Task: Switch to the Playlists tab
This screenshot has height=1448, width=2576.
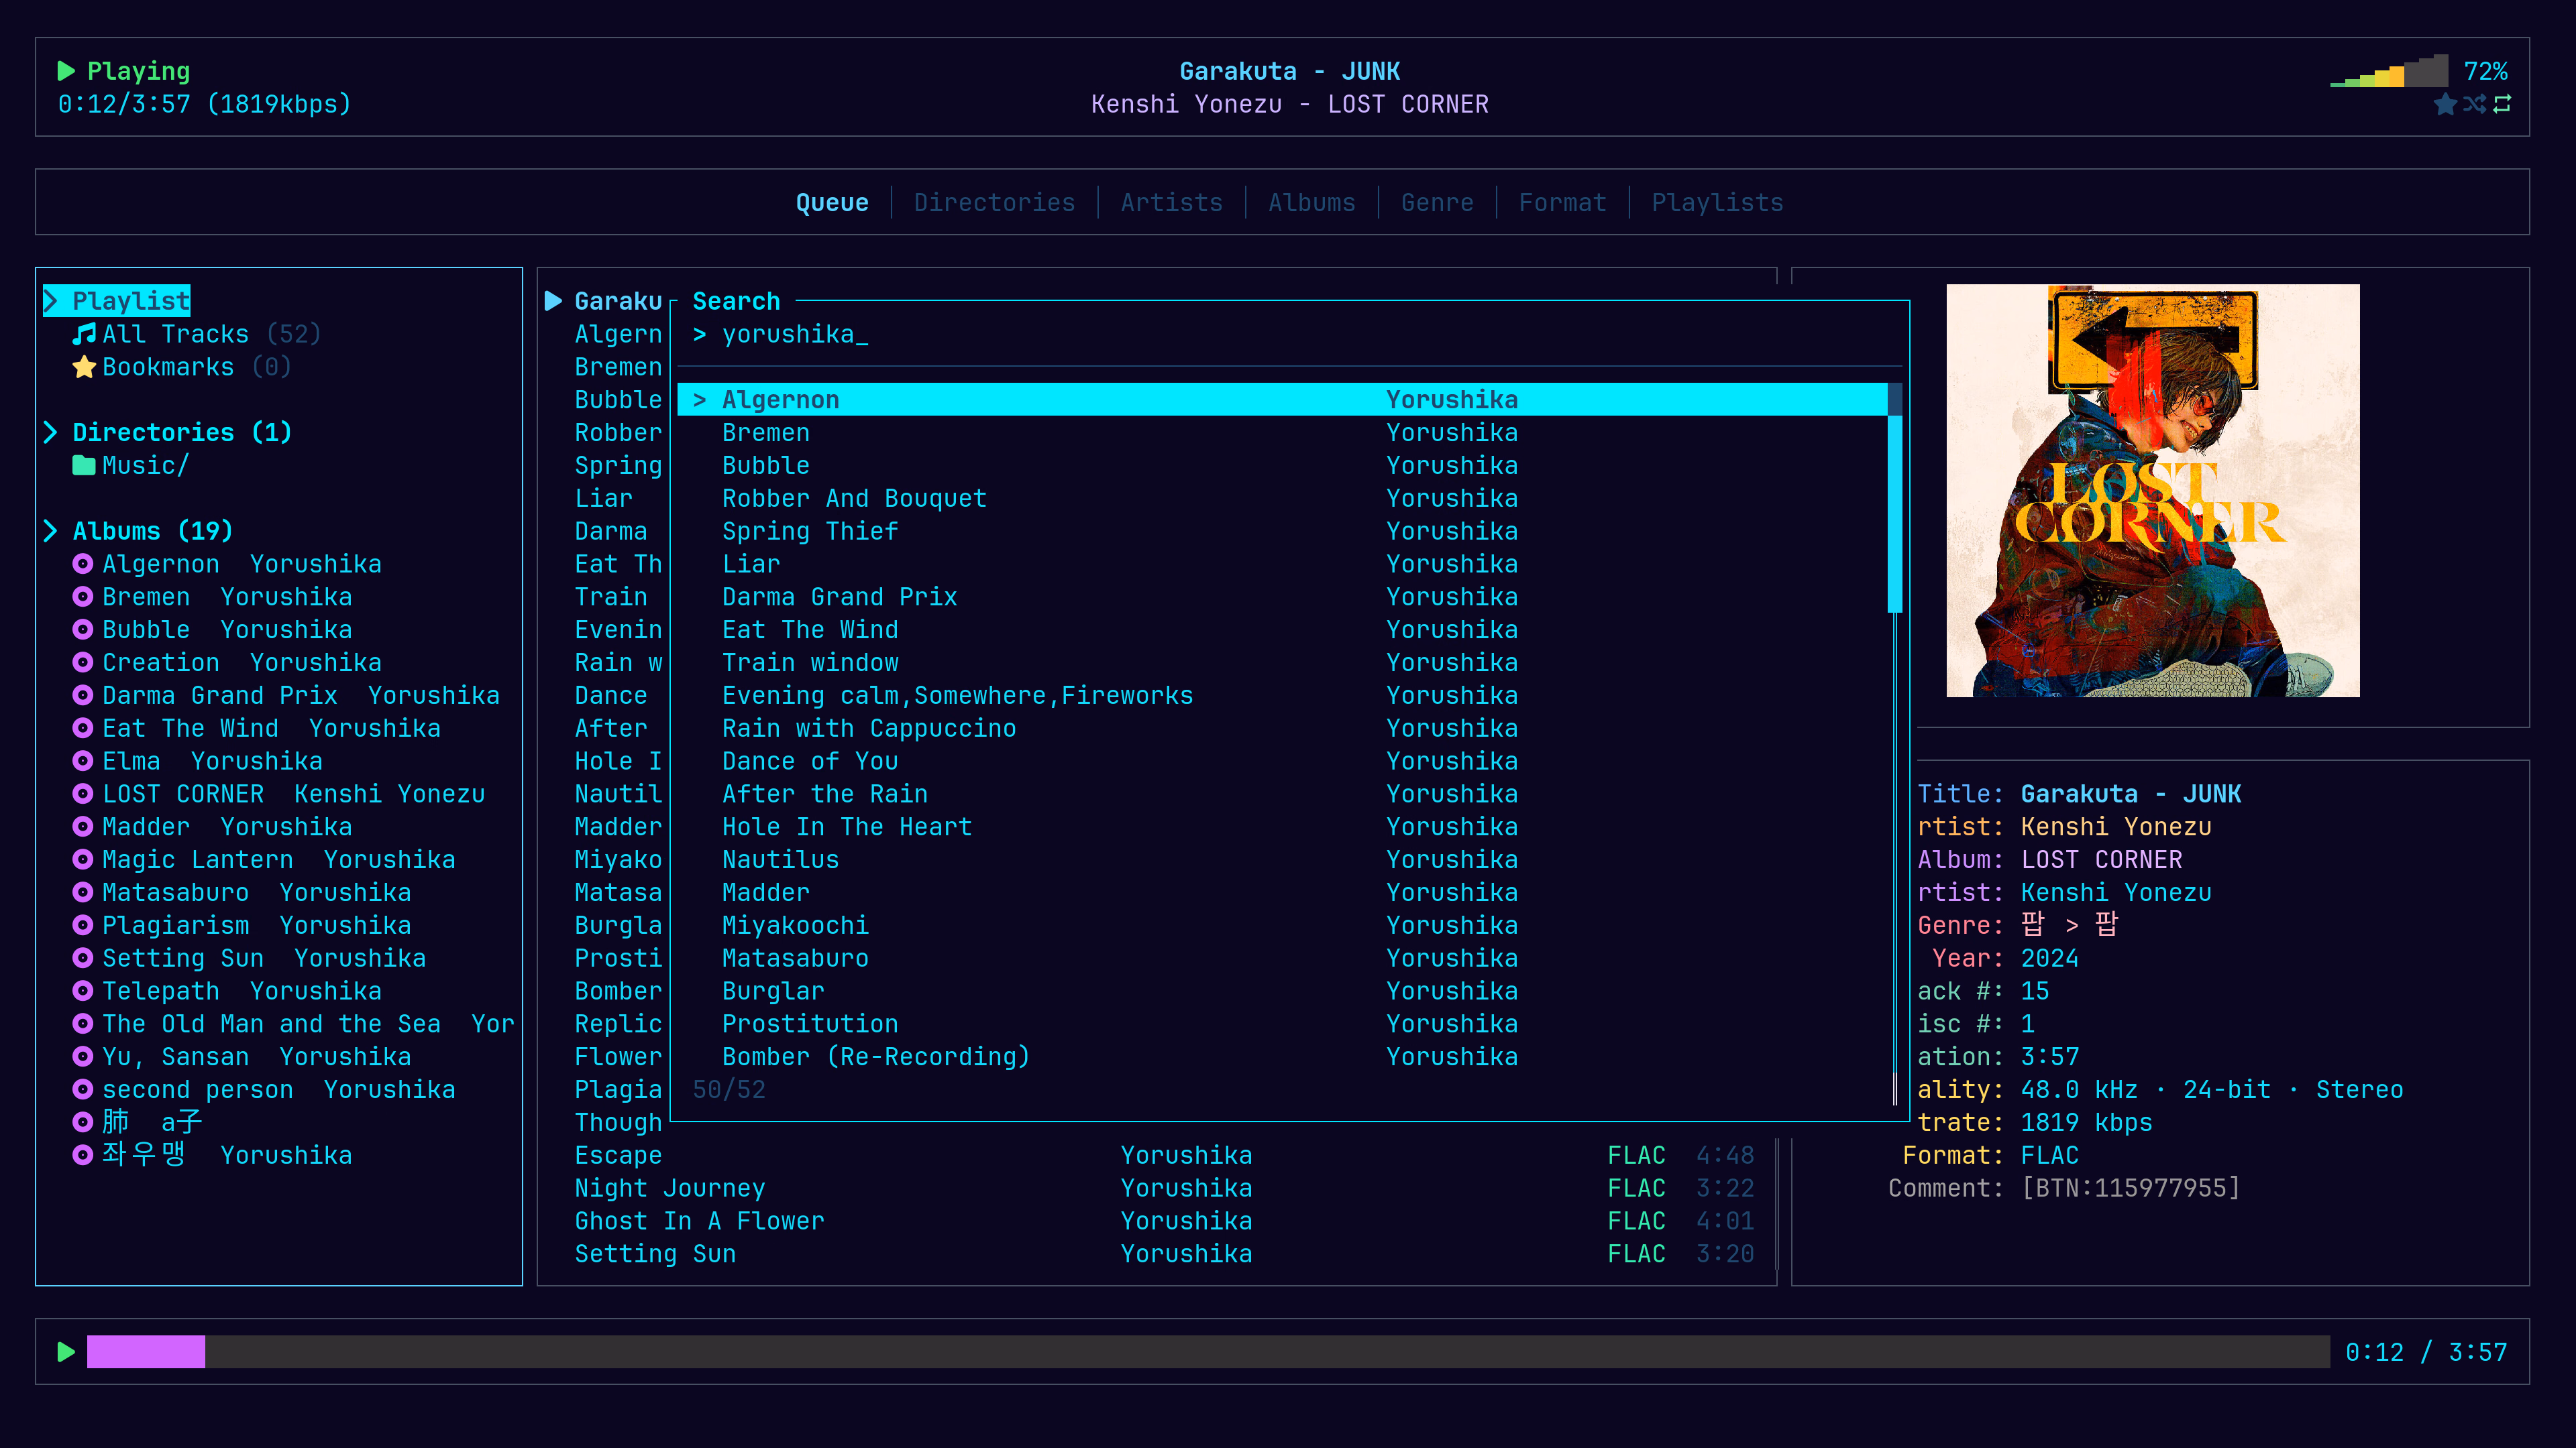Action: (1717, 203)
